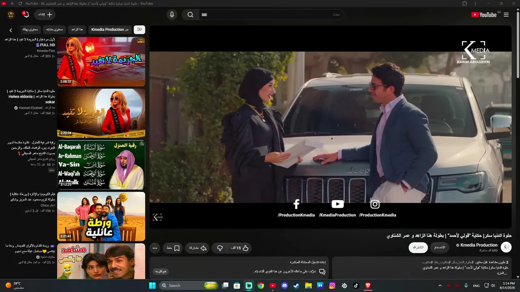520x292 pixels.
Task: Open the Windows Start menu
Action: [x=152, y=286]
